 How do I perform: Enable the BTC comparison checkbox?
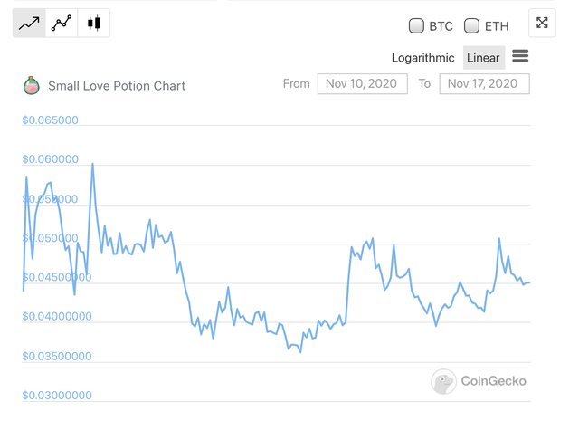tap(416, 26)
